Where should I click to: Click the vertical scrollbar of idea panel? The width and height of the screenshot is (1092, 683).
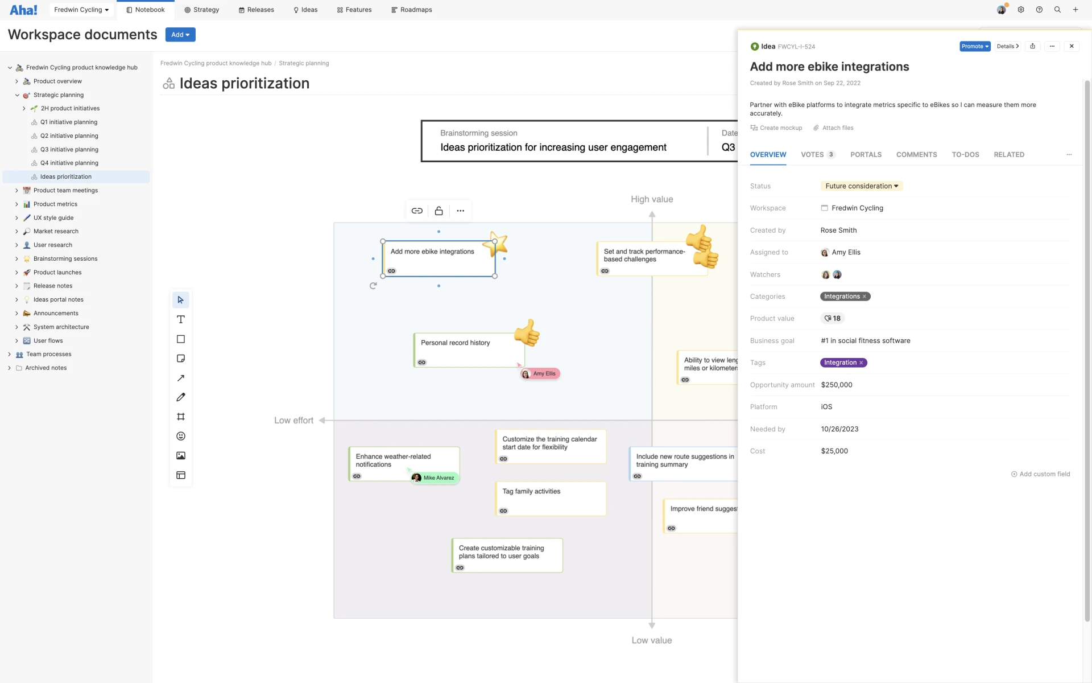1087,341
